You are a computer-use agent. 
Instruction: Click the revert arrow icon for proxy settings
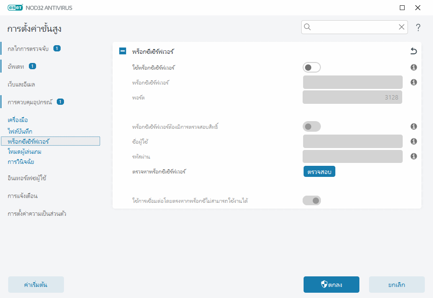pyautogui.click(x=414, y=50)
